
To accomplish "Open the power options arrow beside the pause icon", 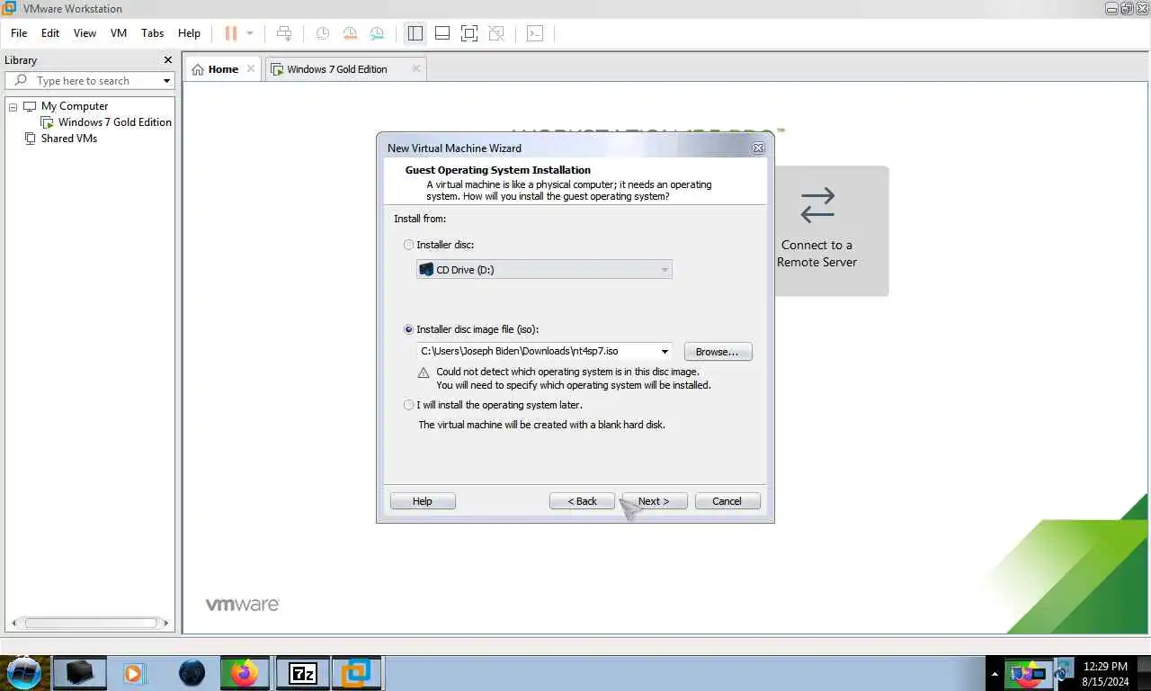I will 249,33.
